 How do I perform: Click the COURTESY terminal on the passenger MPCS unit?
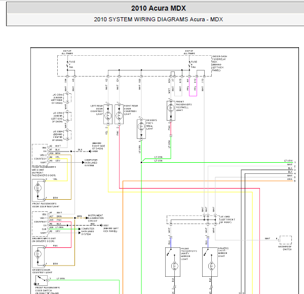tap(41, 159)
